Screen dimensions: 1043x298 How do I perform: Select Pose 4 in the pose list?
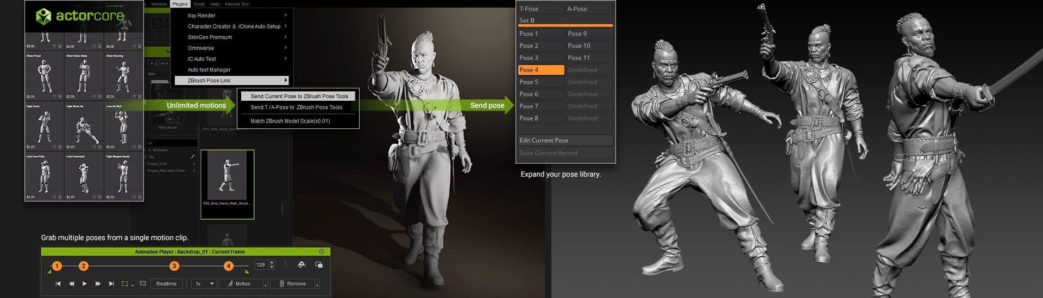[x=541, y=70]
